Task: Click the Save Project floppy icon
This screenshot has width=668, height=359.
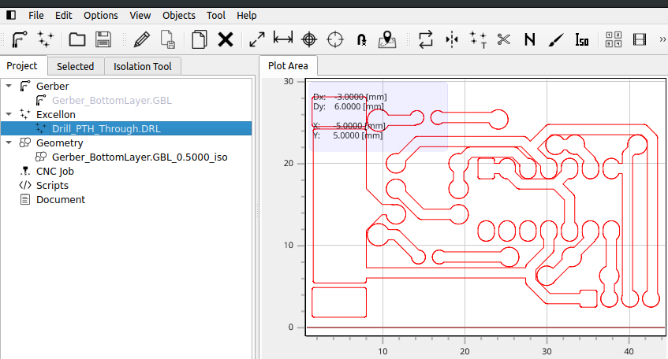Action: [x=103, y=39]
